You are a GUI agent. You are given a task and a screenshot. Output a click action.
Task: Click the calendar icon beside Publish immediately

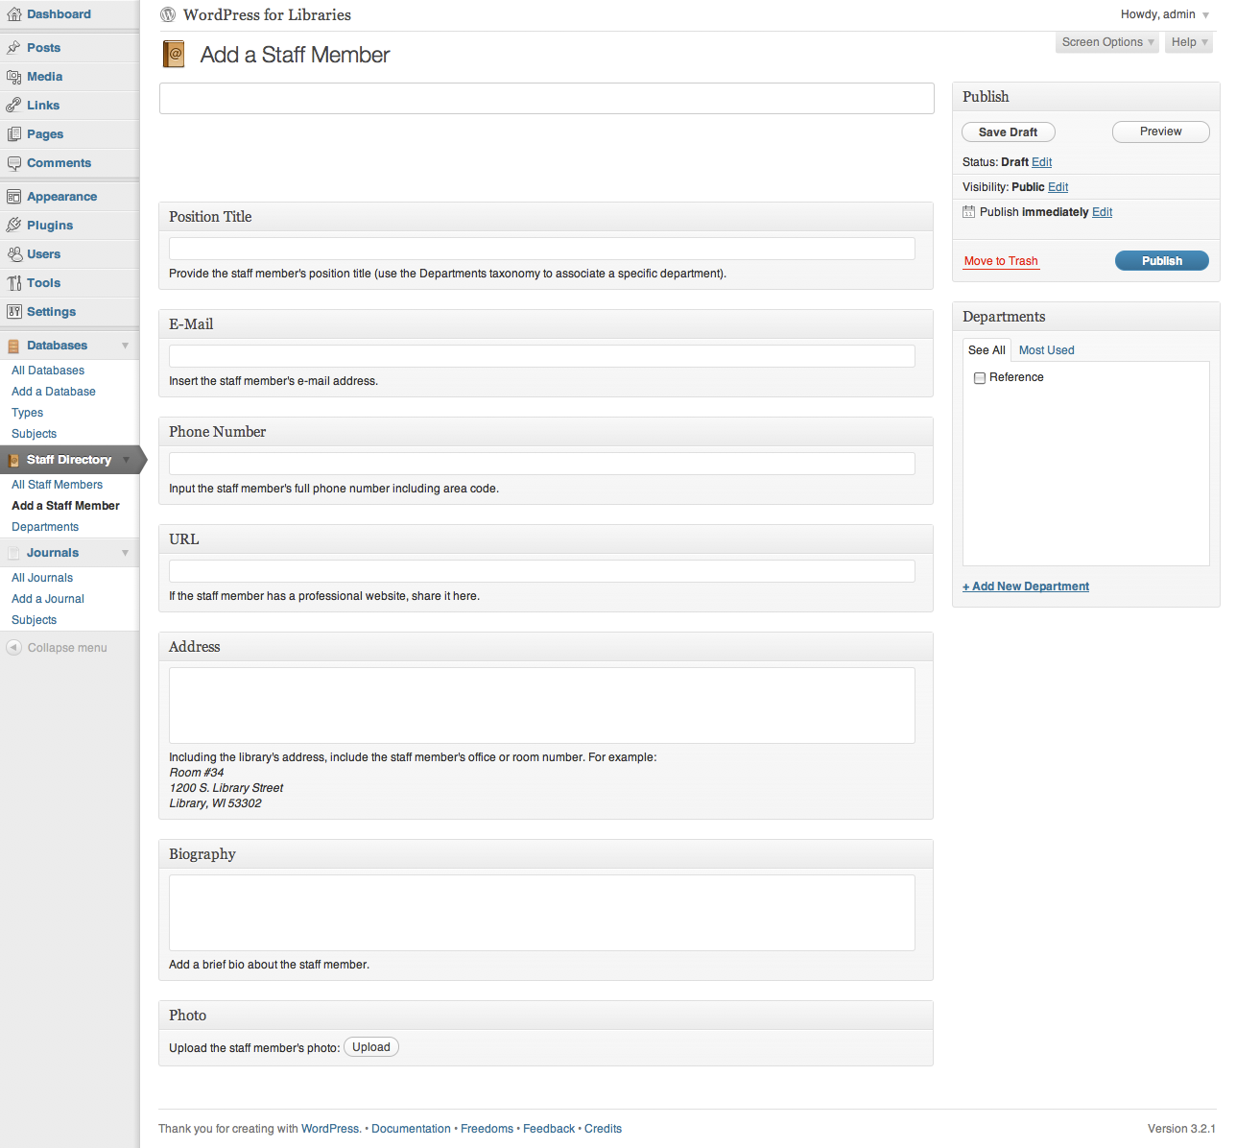pos(968,212)
